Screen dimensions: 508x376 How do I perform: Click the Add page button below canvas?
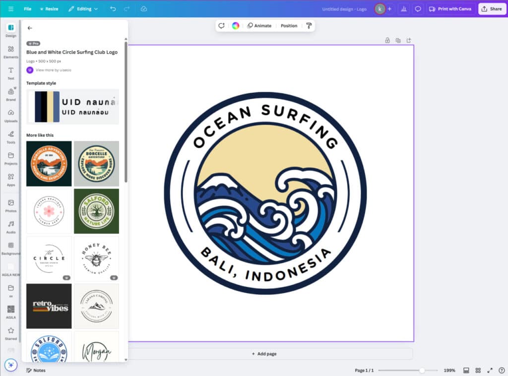click(264, 354)
